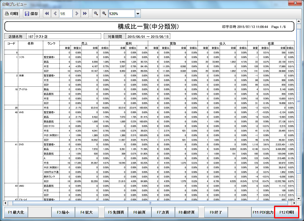Screen dimensions: 304x221
Task: Open the 120% zoom level dropdown
Action: [x=138, y=14]
